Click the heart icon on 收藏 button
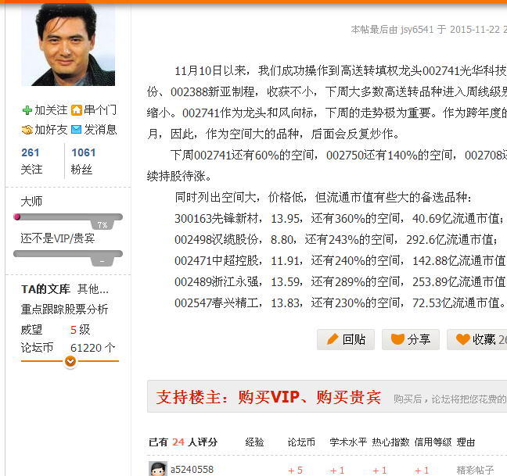Viewport: 507px width, 476px height. [x=462, y=339]
